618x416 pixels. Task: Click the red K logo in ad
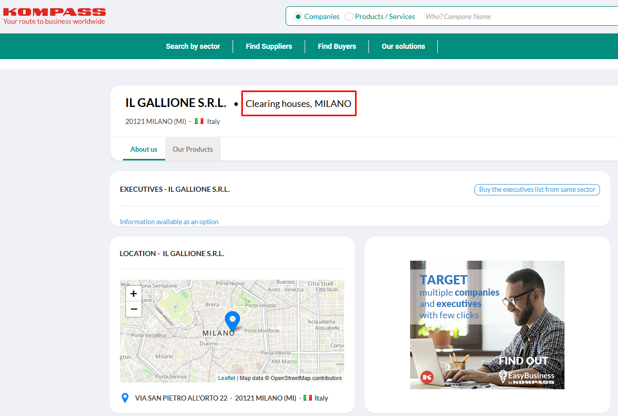point(427,377)
